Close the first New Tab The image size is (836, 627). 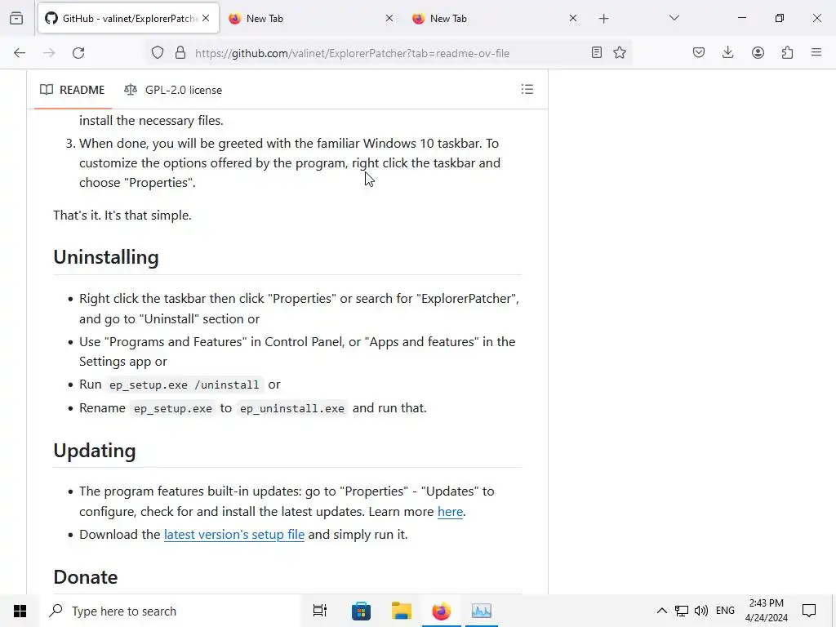(389, 18)
